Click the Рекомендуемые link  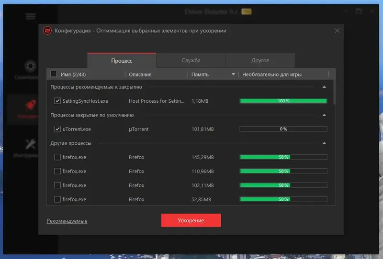pyautogui.click(x=67, y=221)
